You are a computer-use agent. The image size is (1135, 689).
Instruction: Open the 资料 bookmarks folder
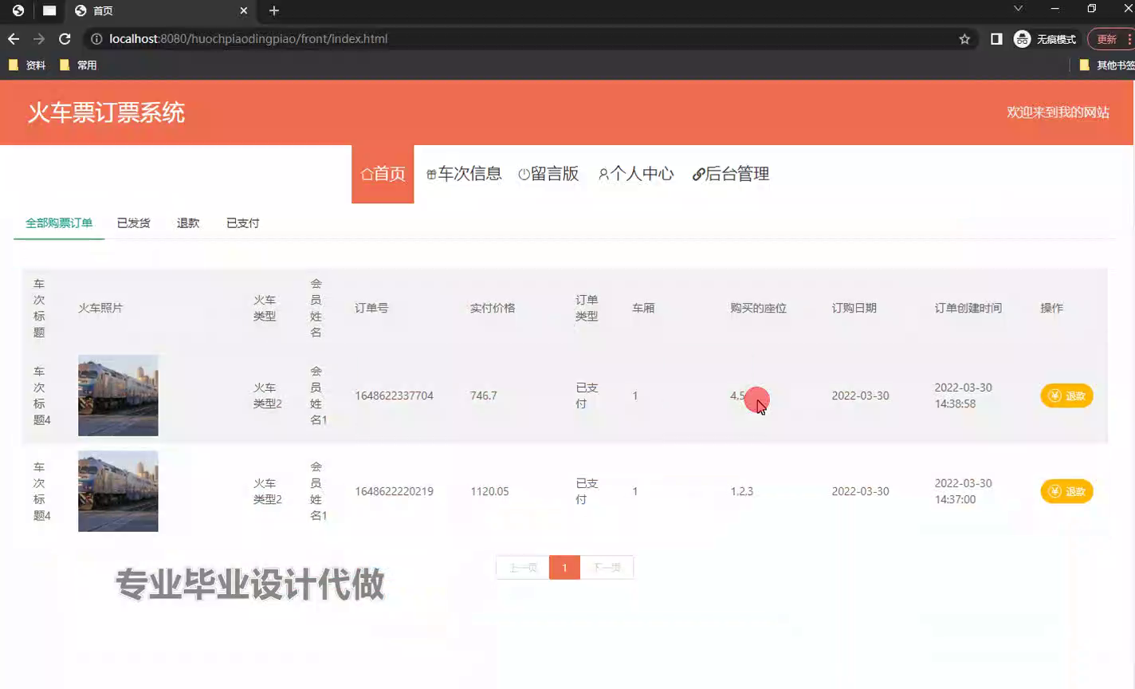click(27, 65)
